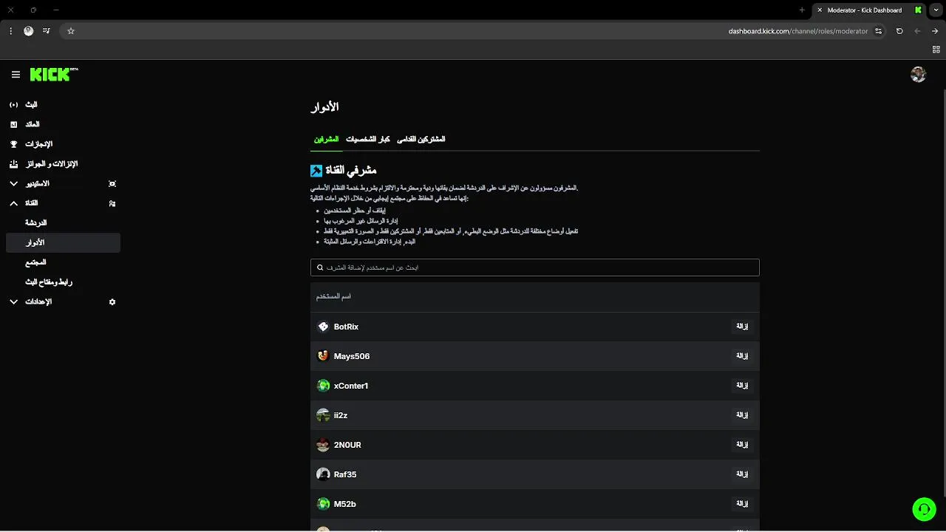Remove M52b with إزالة button
Screen dimensions: 946x532
742,504
